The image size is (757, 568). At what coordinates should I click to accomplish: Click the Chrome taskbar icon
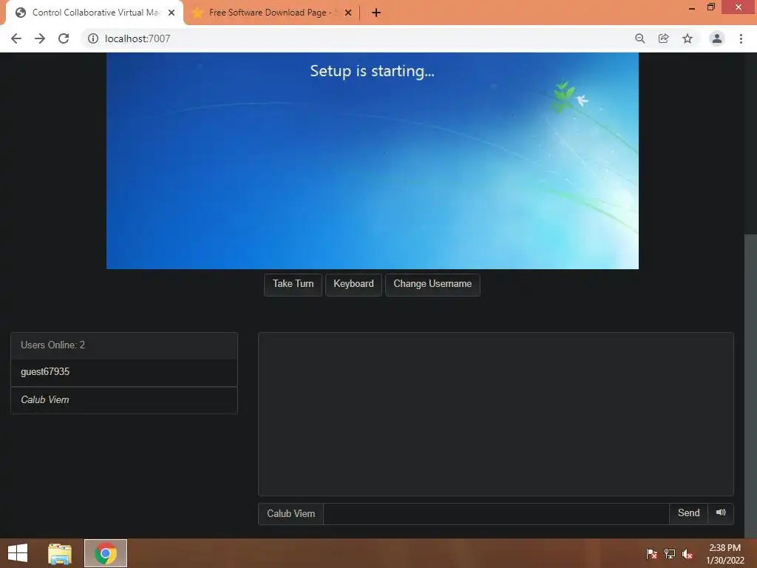(106, 553)
